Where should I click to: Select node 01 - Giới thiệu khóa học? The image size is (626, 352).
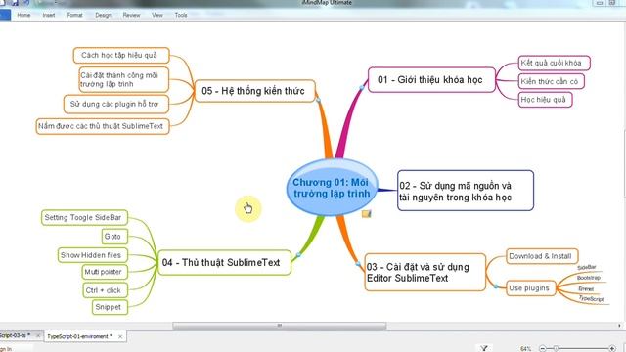click(x=431, y=80)
